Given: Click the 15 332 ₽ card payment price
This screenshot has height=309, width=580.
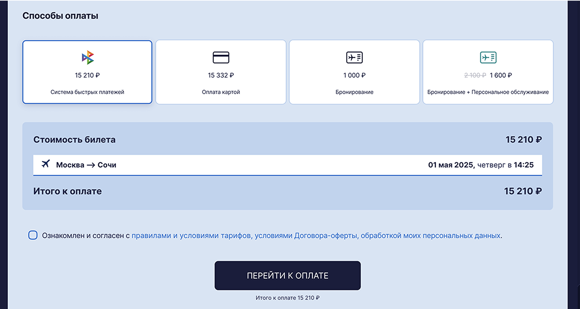Looking at the screenshot, I should click(x=221, y=75).
